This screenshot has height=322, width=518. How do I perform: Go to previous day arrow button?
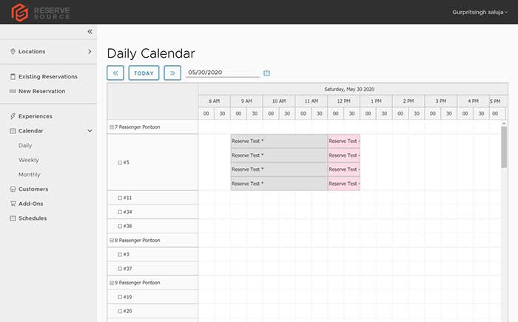[115, 73]
